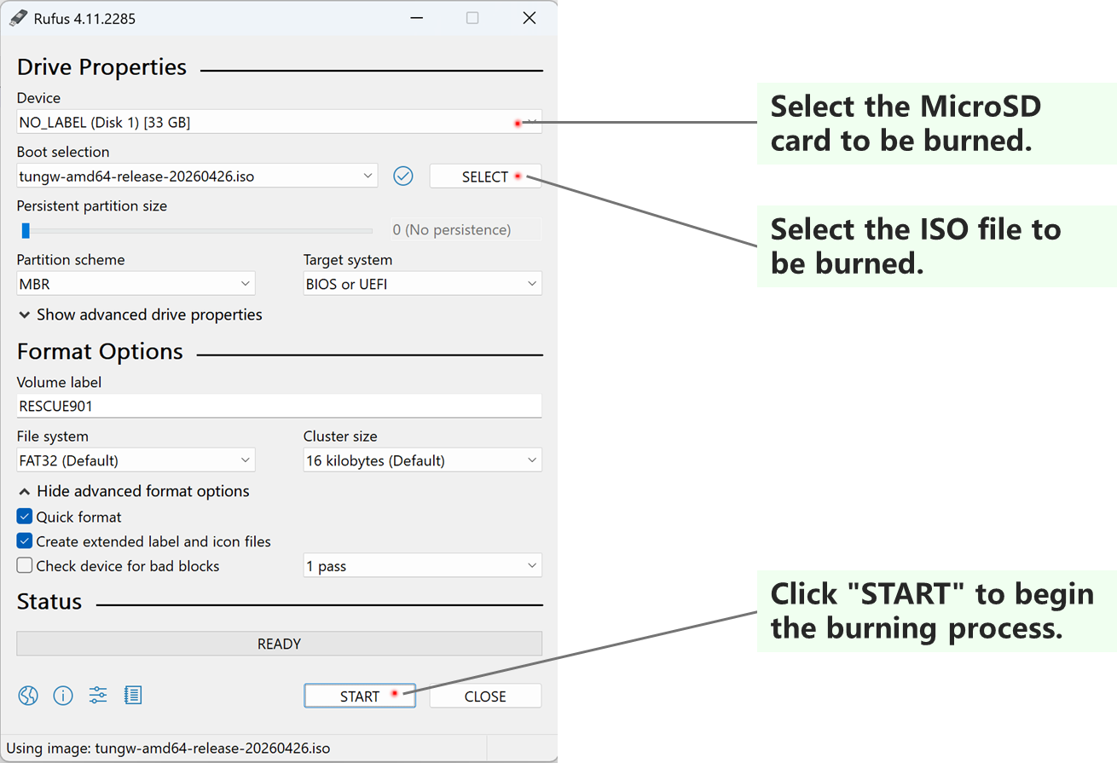Open the File system FAT32 dropdown

click(136, 460)
